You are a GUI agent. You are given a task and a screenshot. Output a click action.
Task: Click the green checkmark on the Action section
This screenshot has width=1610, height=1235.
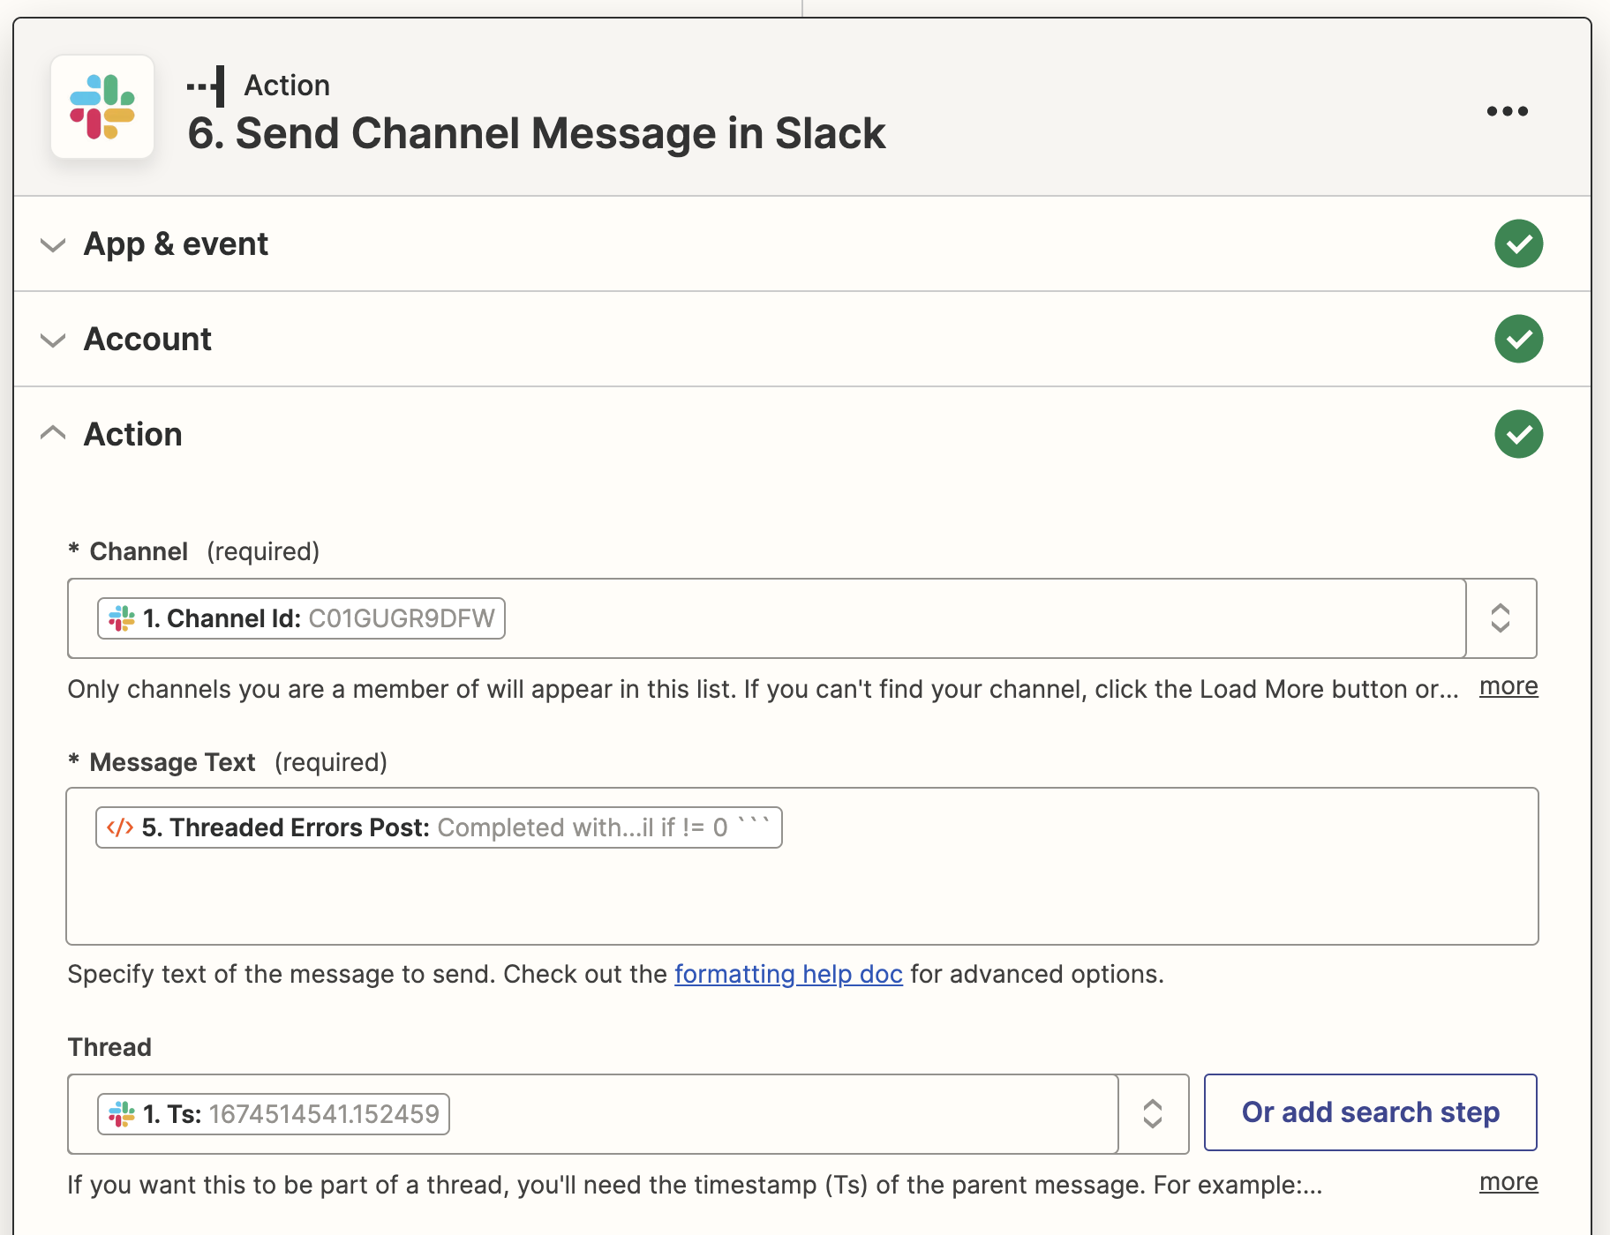pos(1518,434)
